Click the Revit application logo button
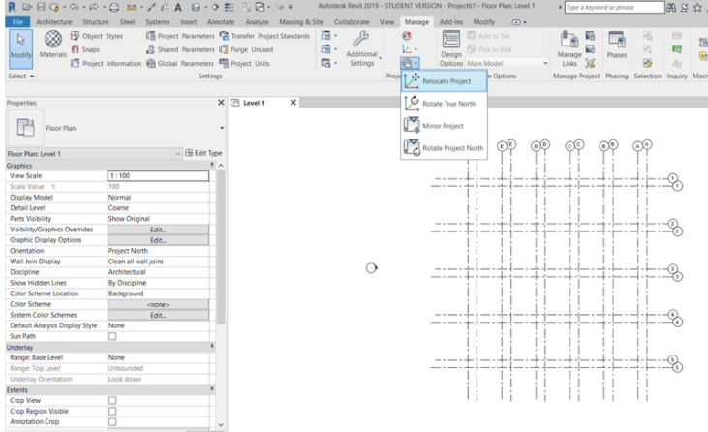This screenshot has height=432, width=708. 13,7
